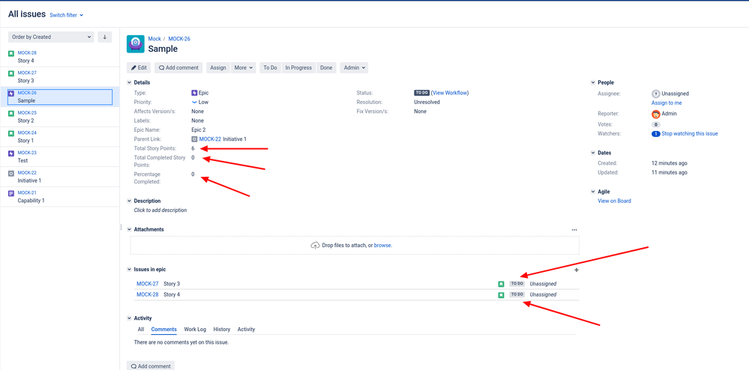
Task: Select the Comments tab
Action: (x=164, y=330)
